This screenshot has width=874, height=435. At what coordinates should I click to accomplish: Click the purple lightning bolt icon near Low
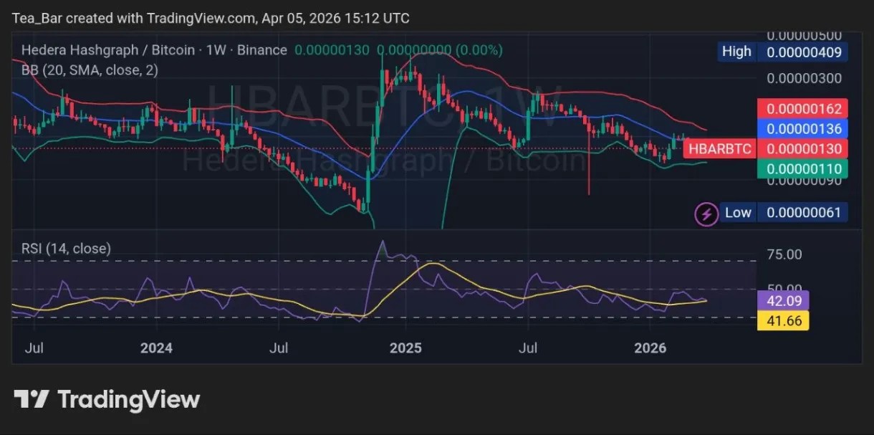706,213
